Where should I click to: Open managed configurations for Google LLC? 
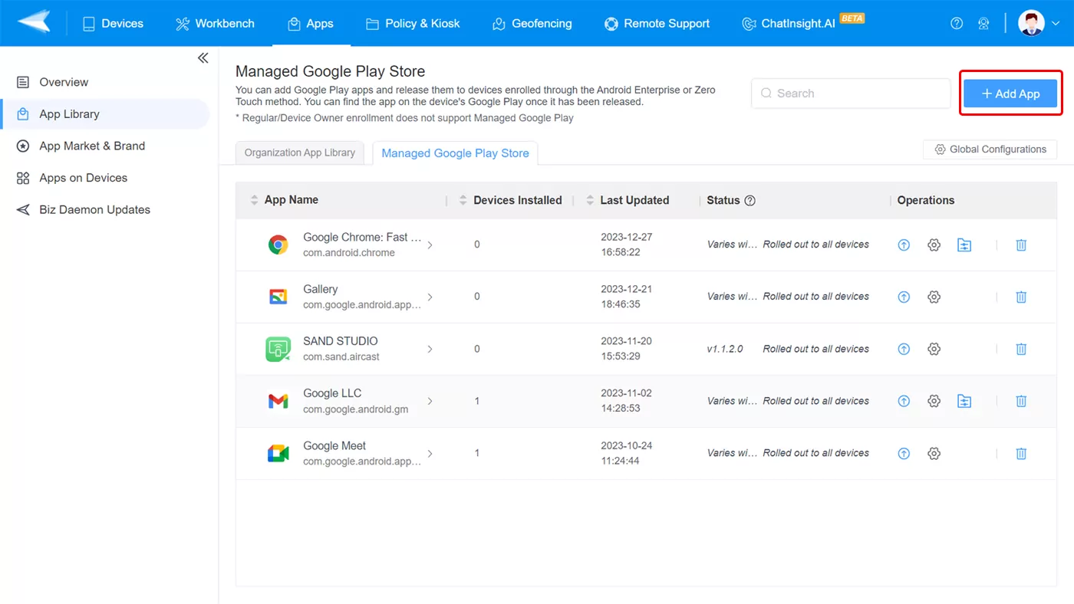coord(964,401)
